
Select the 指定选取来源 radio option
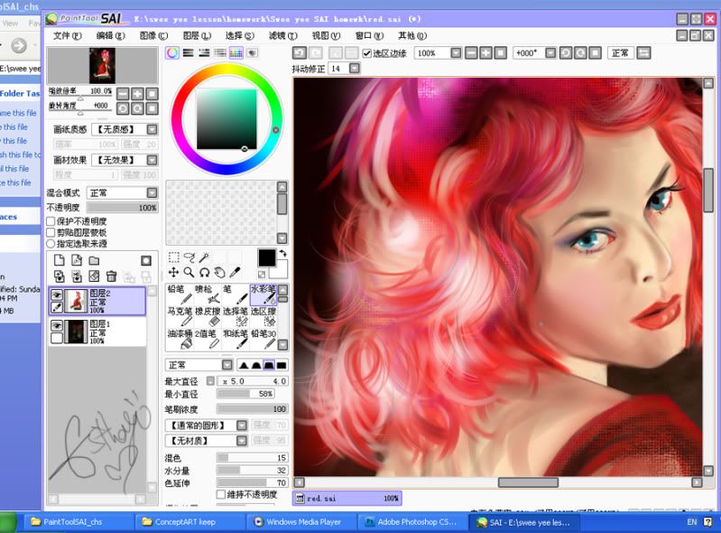click(51, 244)
